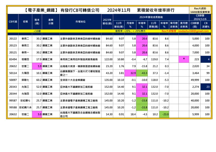Click the name 春雨一
The height and width of the screenshot is (152, 216).
point(25,52)
